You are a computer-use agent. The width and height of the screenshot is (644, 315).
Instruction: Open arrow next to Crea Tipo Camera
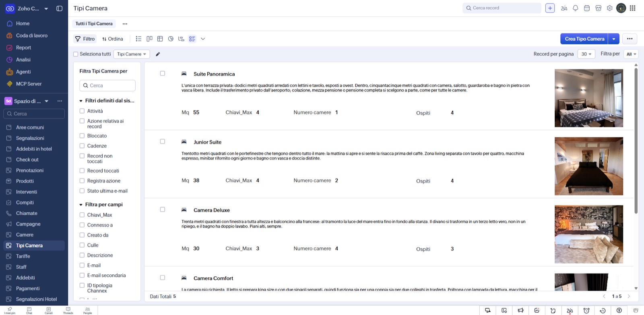point(614,39)
